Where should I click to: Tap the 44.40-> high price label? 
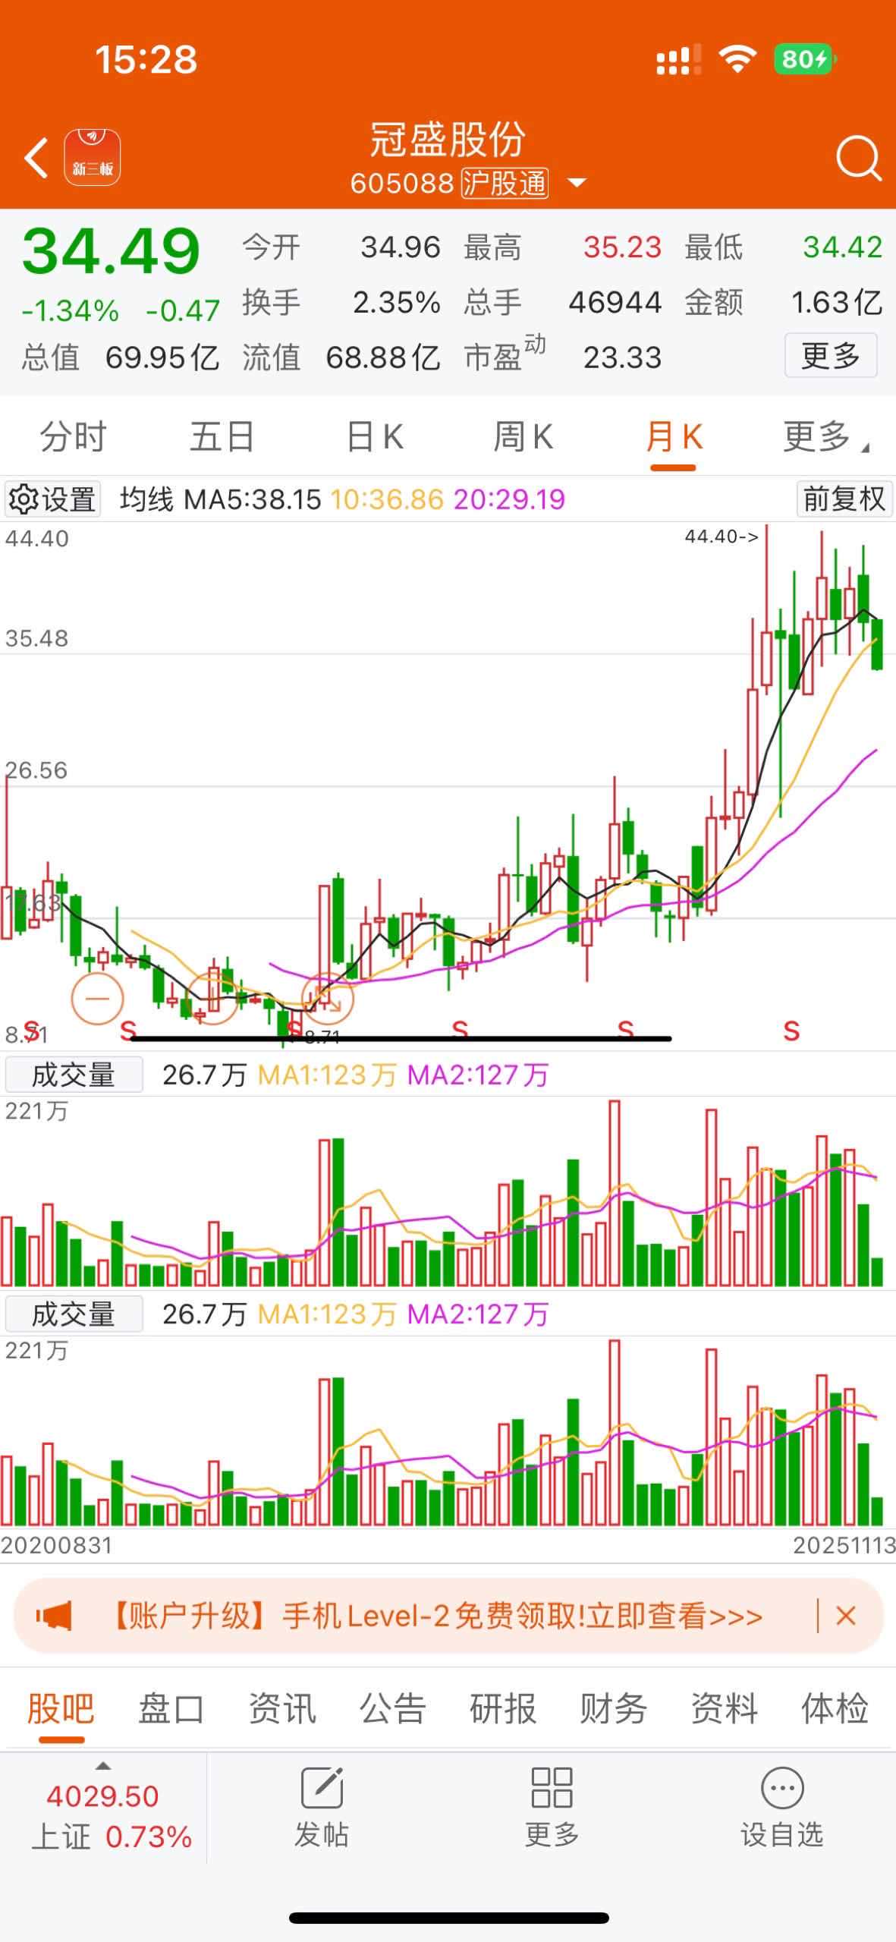point(722,537)
